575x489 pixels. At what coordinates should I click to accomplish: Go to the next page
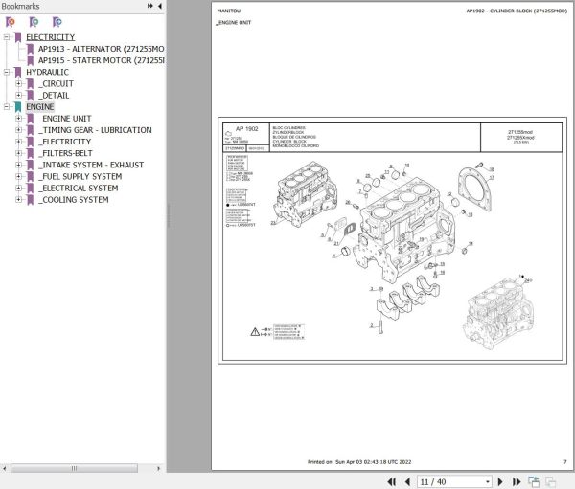pos(500,481)
